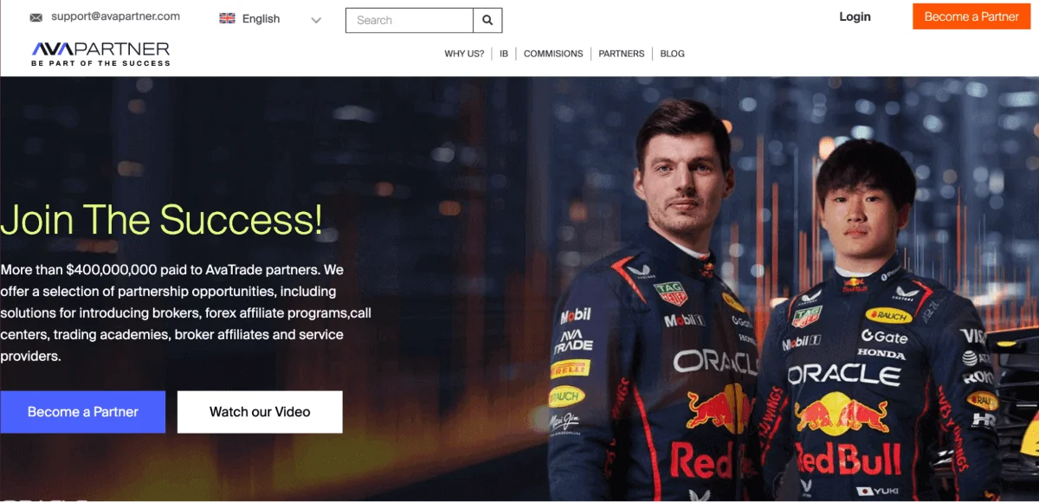
Task: Click the envelope email icon
Action: click(x=36, y=17)
